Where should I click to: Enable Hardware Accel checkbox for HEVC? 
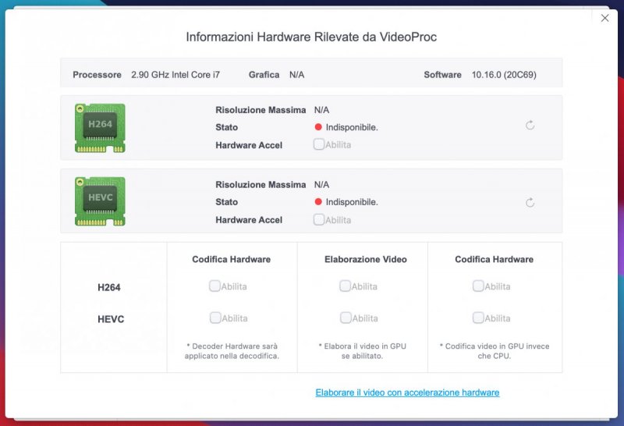tap(319, 219)
